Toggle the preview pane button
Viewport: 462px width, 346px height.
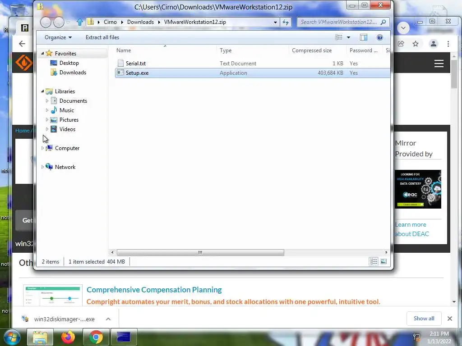tap(364, 37)
